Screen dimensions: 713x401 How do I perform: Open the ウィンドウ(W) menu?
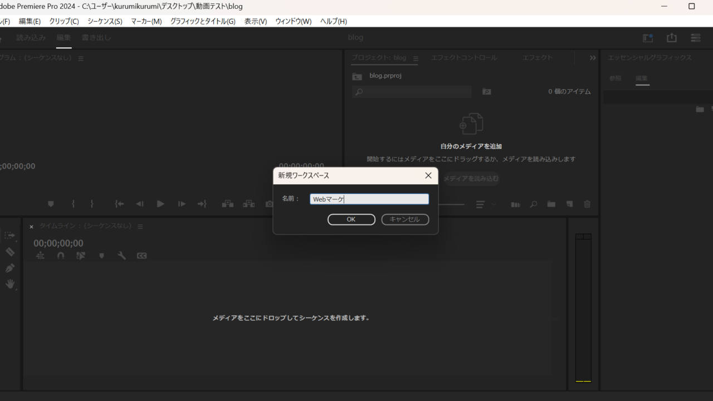pyautogui.click(x=293, y=21)
